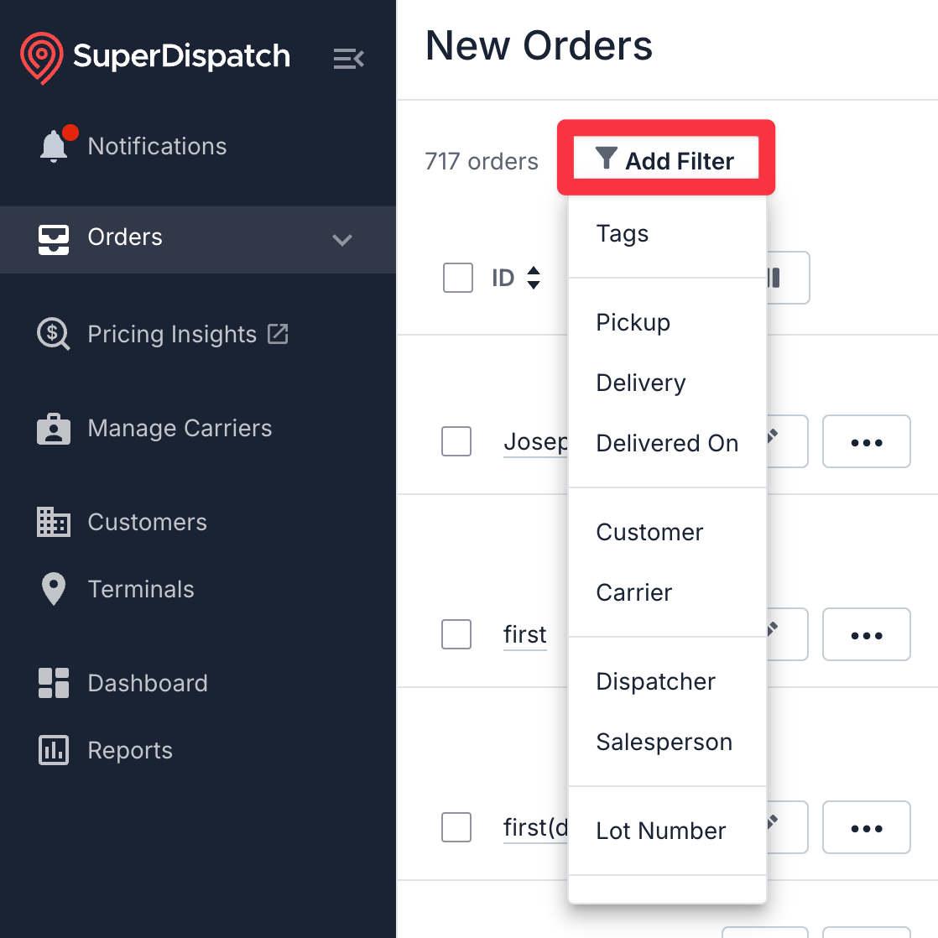Choose the Delivered On filter option

pyautogui.click(x=667, y=443)
